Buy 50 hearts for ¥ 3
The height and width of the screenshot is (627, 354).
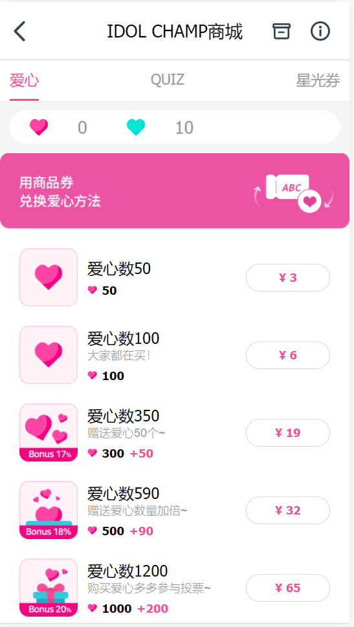coord(288,277)
